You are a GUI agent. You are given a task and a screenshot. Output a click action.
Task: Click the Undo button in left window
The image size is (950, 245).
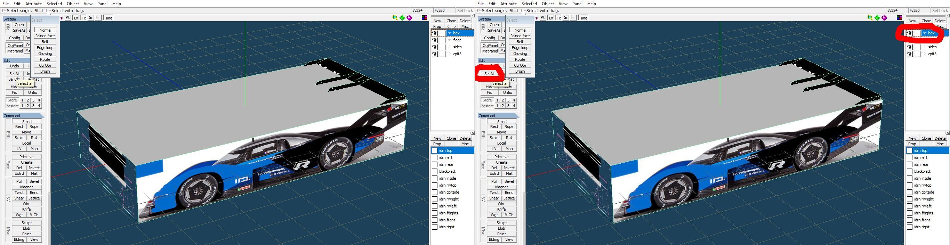15,66
